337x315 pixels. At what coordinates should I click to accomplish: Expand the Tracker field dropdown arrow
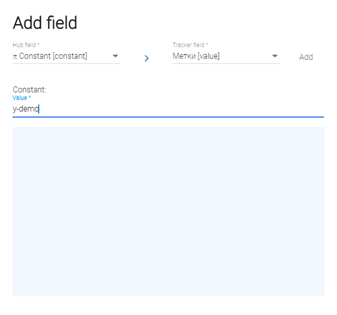point(275,56)
